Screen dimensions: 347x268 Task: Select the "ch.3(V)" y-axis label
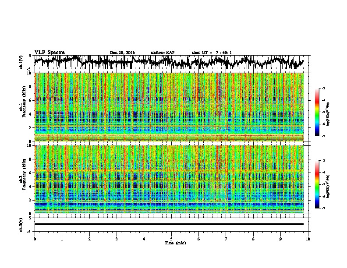(21, 225)
